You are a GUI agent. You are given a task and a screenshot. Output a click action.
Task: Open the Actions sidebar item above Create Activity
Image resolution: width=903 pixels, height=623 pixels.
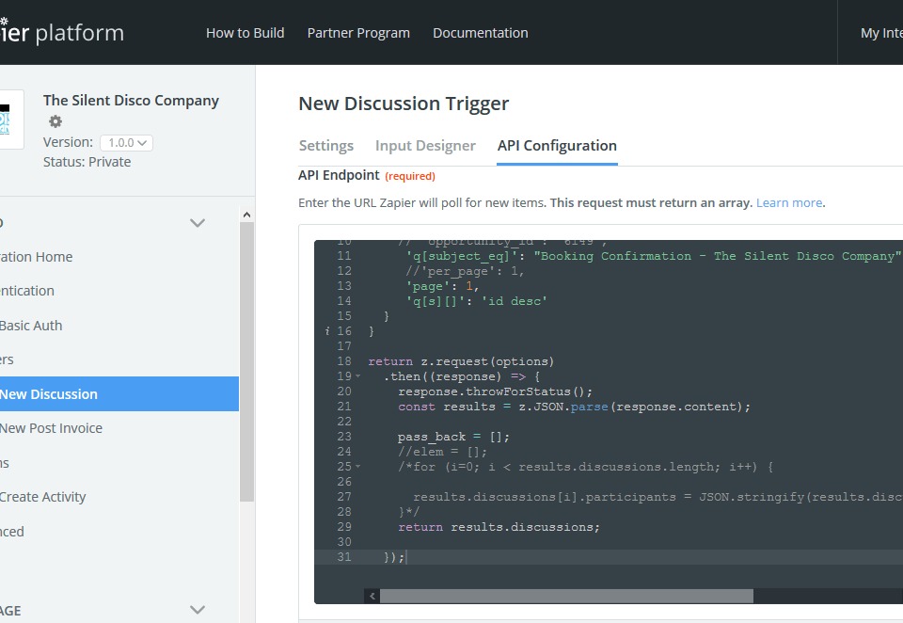tap(5, 463)
